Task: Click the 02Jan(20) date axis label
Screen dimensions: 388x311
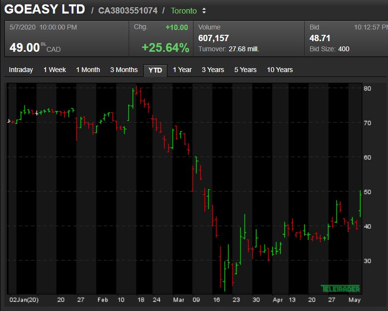Action: point(24,300)
